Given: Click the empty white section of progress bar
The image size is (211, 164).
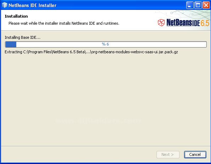Looking at the screenshot, I should [111, 44].
